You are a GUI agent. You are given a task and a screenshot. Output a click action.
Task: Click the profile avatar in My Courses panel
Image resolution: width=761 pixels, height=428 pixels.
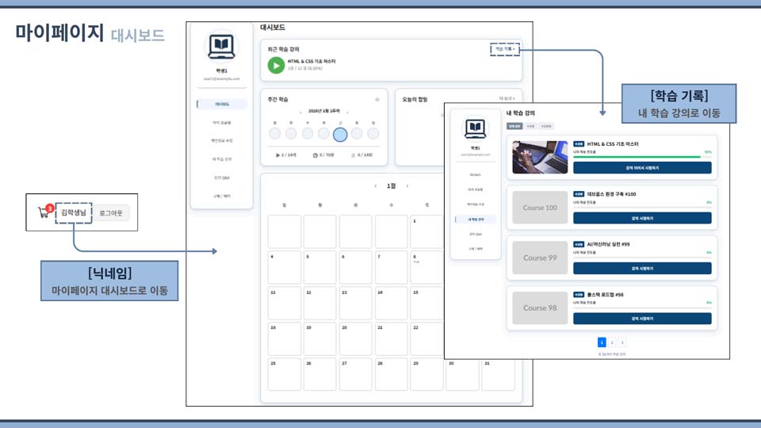point(476,128)
